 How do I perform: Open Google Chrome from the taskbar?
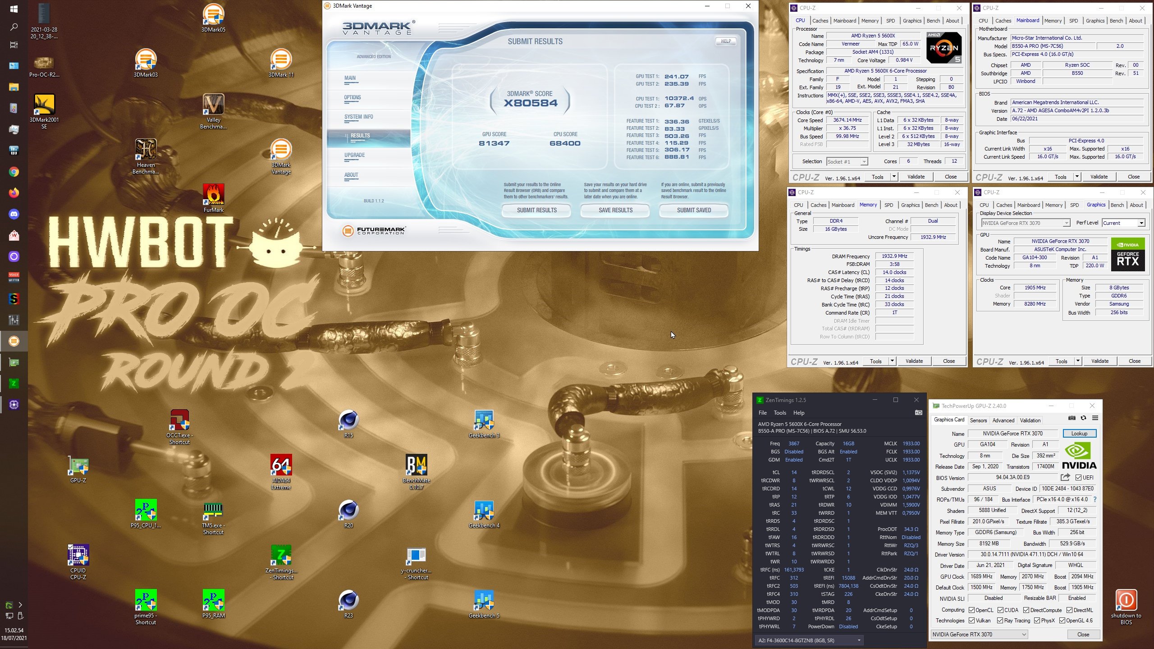(14, 172)
